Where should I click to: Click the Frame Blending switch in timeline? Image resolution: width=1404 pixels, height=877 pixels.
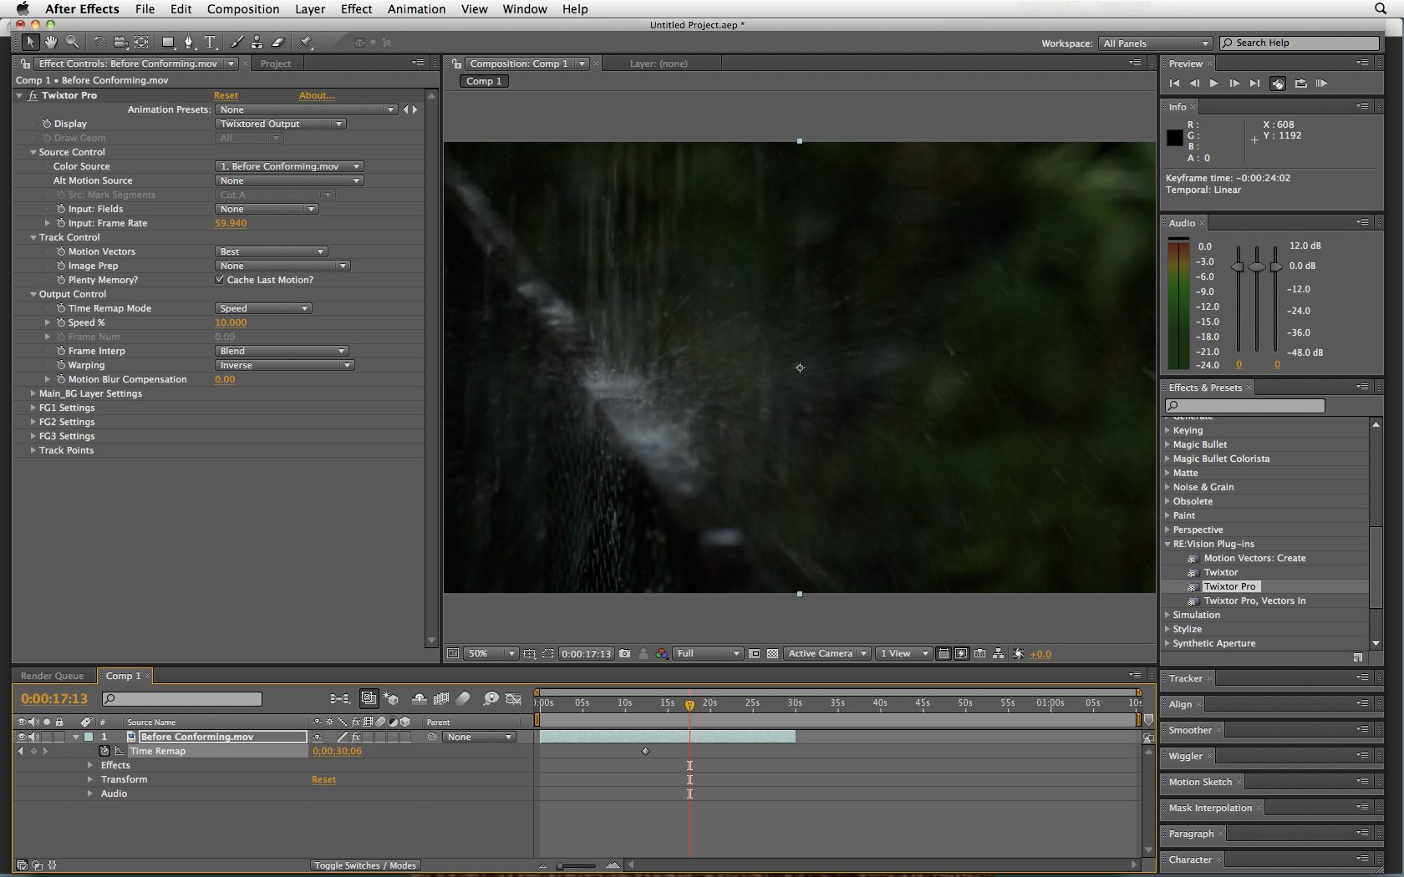[441, 698]
